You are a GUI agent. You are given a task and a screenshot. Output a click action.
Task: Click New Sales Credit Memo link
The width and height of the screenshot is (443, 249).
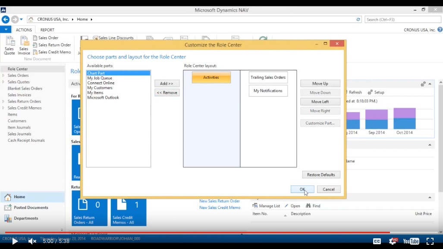coord(220,208)
